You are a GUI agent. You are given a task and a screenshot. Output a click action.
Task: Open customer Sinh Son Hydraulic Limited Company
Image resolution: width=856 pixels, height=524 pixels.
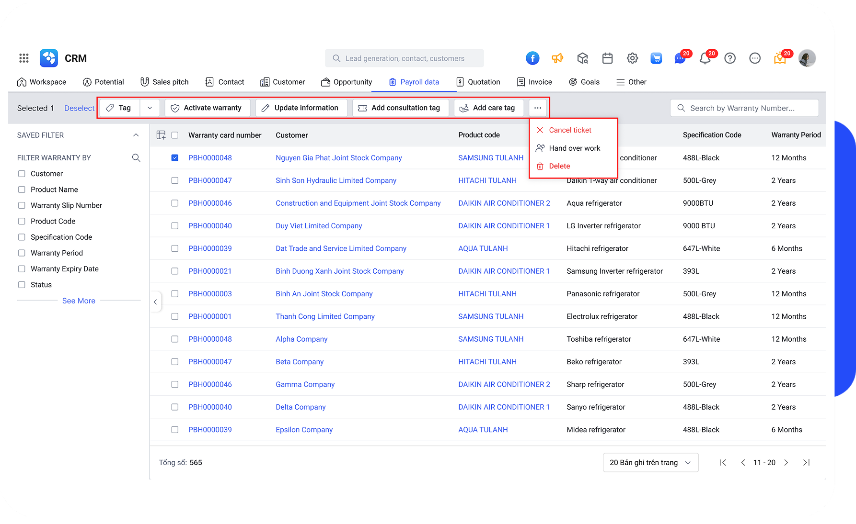pos(335,180)
